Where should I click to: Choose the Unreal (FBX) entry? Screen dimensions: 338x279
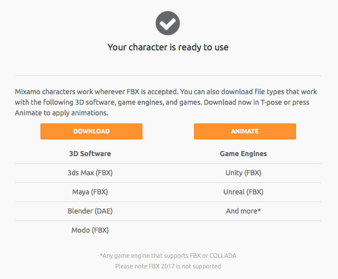tap(243, 192)
